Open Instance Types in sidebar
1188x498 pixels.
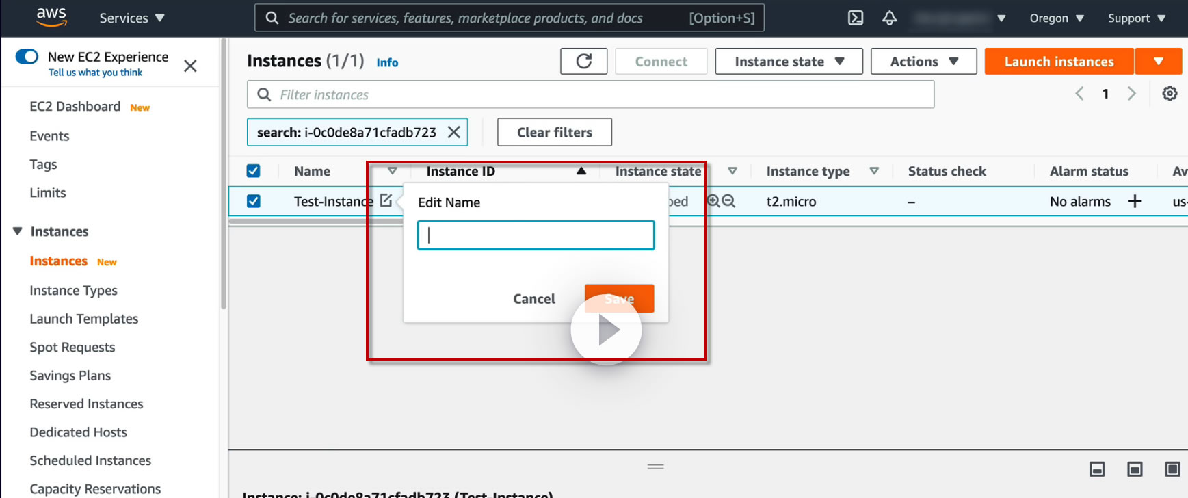click(x=73, y=291)
